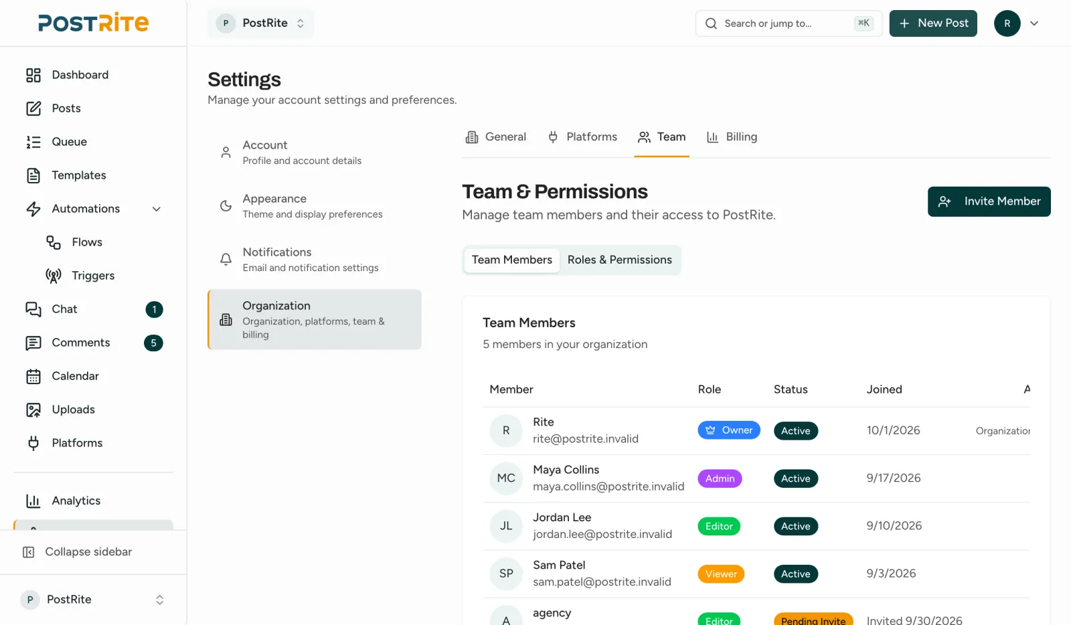
Task: Open the Organization settings section
Action: point(315,320)
